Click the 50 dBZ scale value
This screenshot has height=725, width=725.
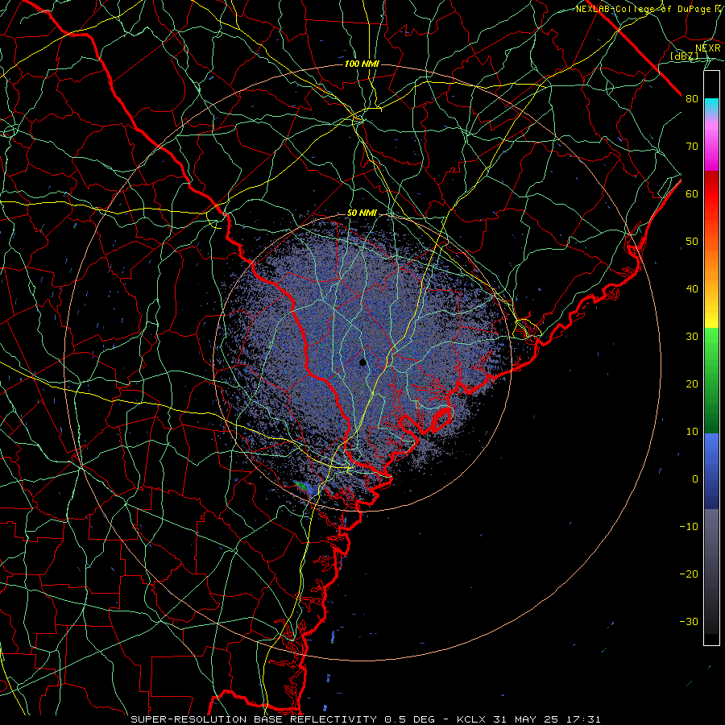coord(692,242)
